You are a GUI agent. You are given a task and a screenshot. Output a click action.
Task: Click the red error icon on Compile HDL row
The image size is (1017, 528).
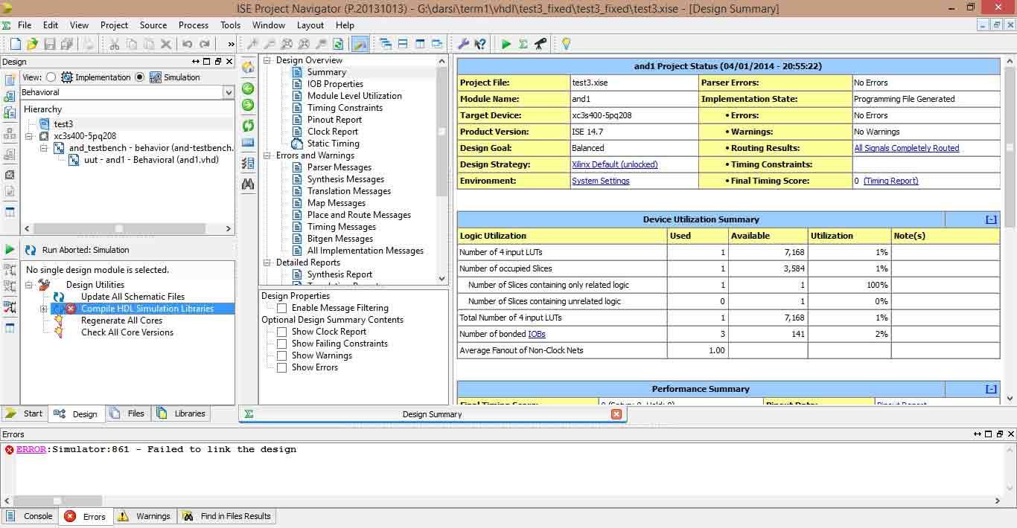71,309
